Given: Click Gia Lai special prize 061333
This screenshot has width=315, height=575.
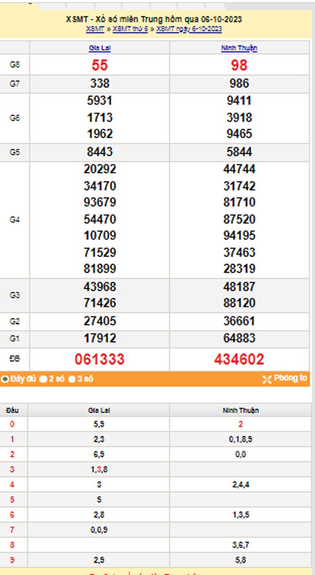Looking at the screenshot, I should [x=99, y=359].
